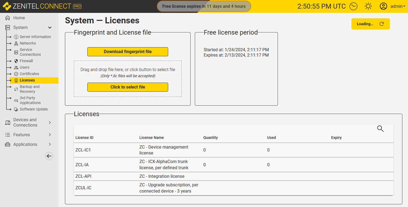408x207 pixels.
Task: Click the Zenitel Connect logo icon
Action: coord(7,6)
